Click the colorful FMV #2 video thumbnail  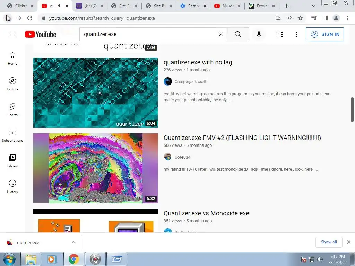[x=96, y=168]
